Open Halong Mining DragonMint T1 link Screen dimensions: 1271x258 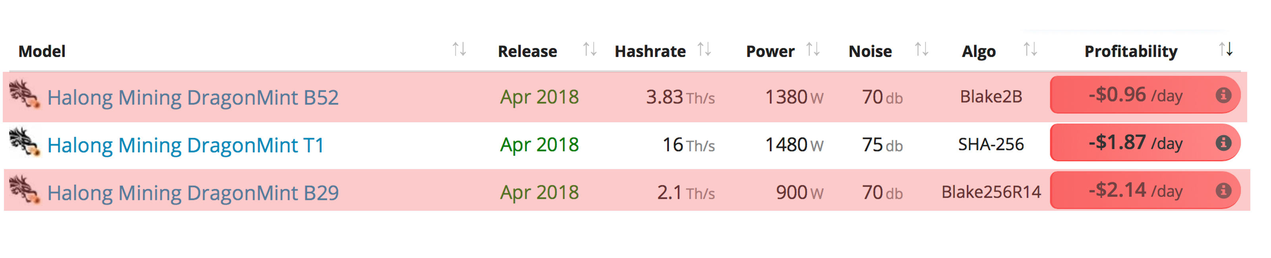[x=185, y=145]
